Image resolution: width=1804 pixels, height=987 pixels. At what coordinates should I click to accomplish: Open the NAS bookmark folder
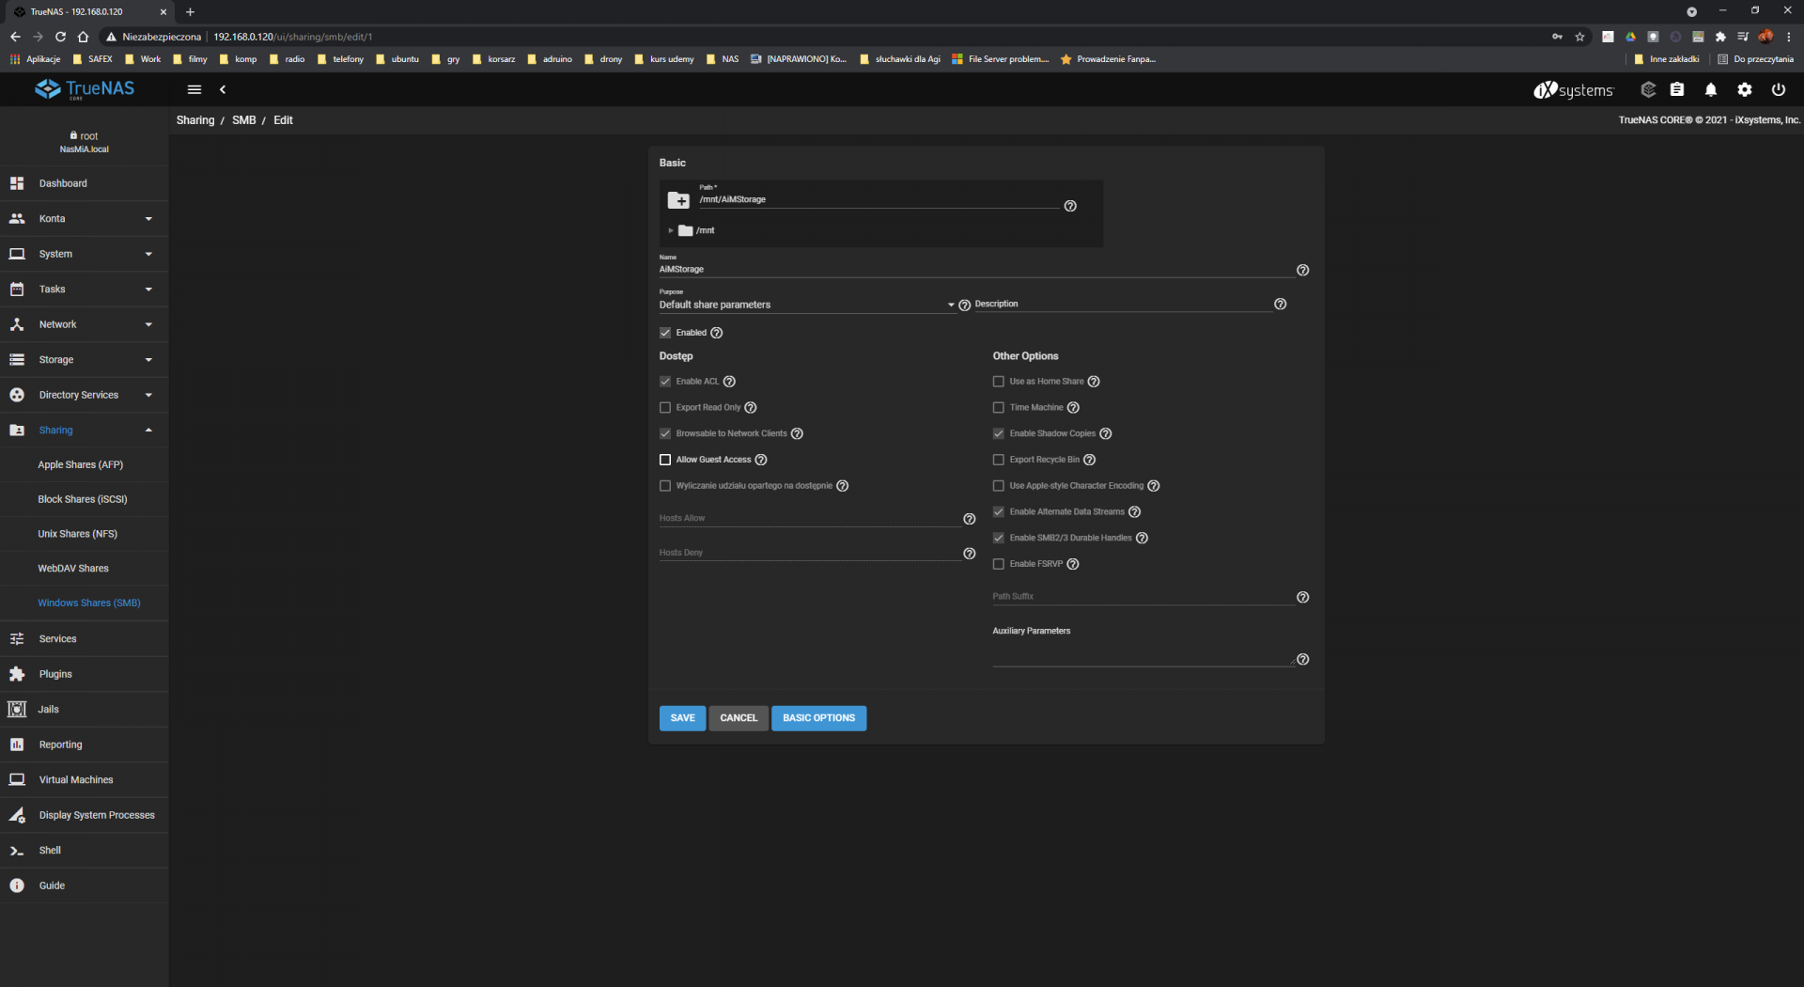tap(723, 59)
